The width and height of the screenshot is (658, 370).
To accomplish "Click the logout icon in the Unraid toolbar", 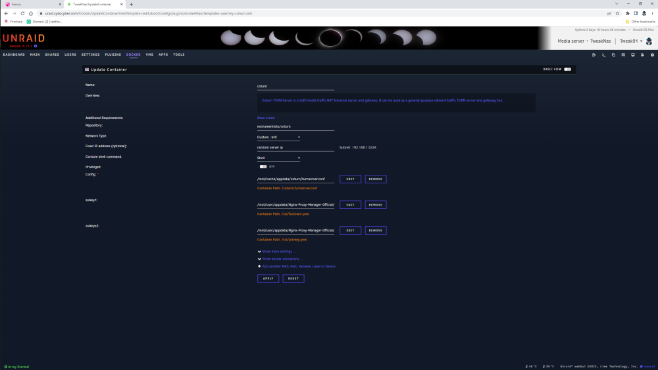I will click(x=594, y=55).
